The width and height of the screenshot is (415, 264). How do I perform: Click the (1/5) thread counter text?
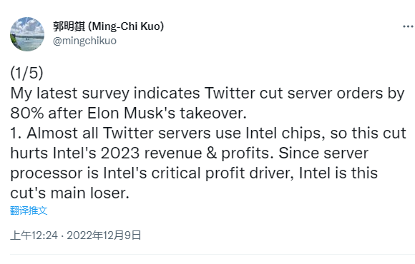click(x=26, y=73)
